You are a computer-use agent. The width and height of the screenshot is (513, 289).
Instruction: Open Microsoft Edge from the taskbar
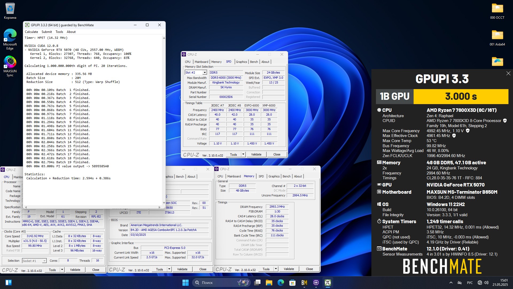(281, 283)
